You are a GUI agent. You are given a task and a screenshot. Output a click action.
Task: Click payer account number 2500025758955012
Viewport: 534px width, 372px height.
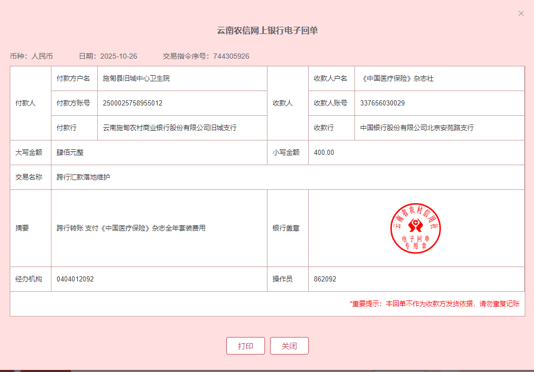[133, 103]
